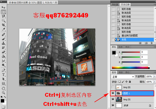Open the History panel options menu
Screen dimensions: 156x109
click(x=155, y=4)
